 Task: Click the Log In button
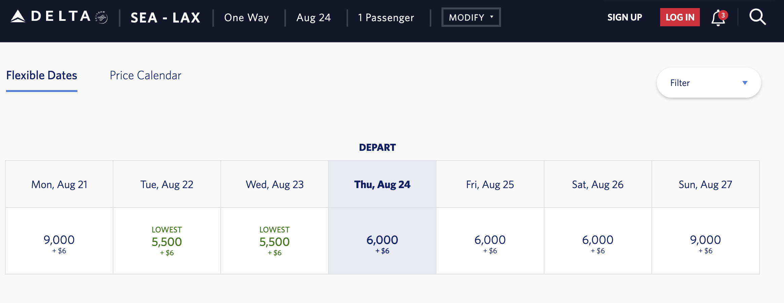point(680,17)
